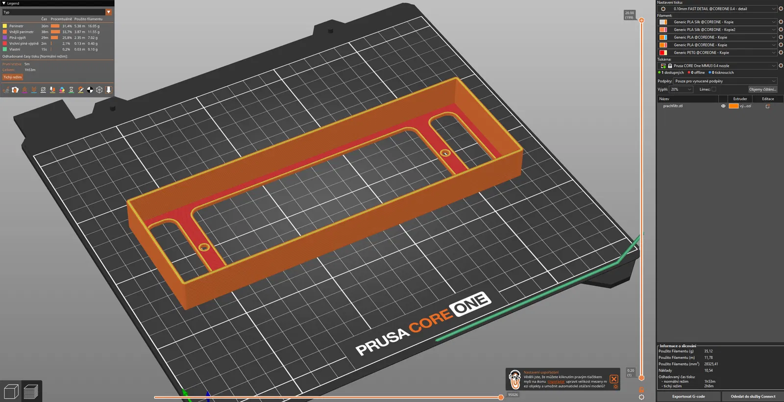Toggle travel moves visibility in legend toolbar
784x402 pixels.
click(6, 90)
